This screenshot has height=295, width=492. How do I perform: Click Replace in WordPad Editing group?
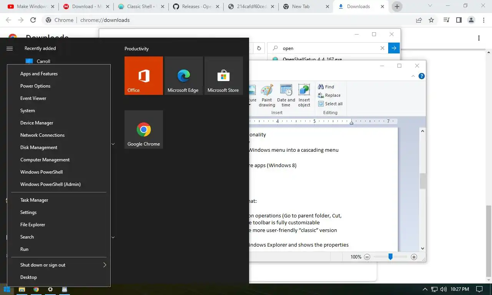click(329, 95)
